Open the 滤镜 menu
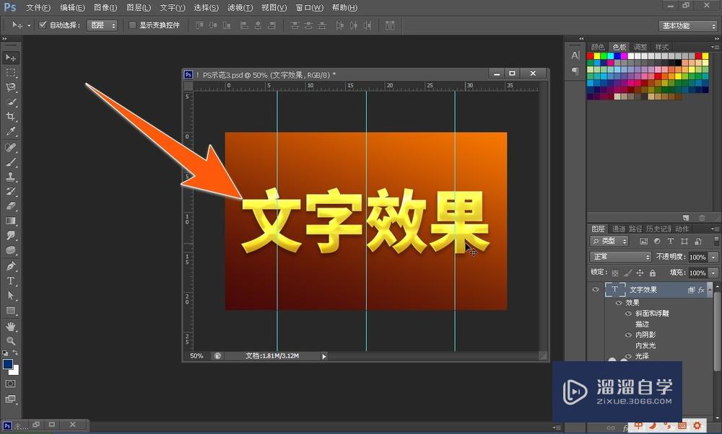This screenshot has height=434, width=722. tap(240, 7)
